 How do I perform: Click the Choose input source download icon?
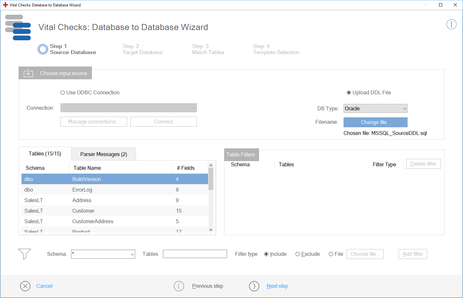tap(28, 73)
